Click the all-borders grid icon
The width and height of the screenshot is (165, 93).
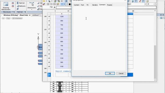point(67,4)
